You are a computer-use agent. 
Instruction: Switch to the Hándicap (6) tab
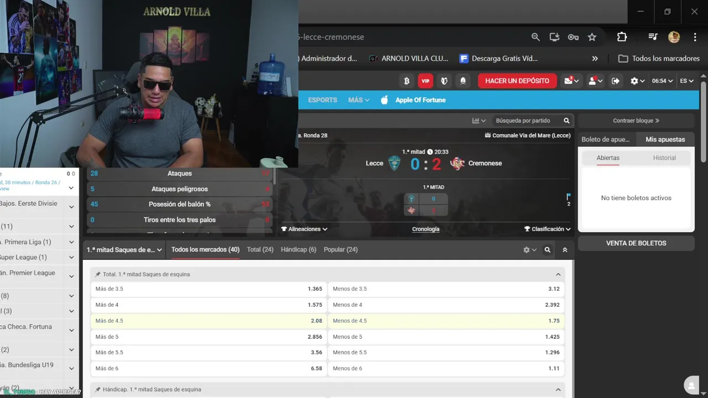click(x=298, y=250)
